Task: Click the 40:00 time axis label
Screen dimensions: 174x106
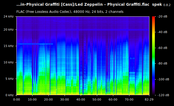Action: click(81, 99)
